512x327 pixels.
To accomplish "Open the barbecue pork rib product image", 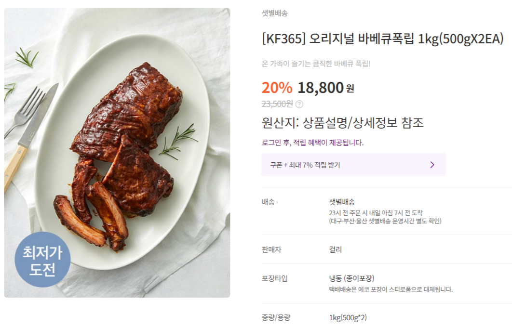I will (117, 152).
